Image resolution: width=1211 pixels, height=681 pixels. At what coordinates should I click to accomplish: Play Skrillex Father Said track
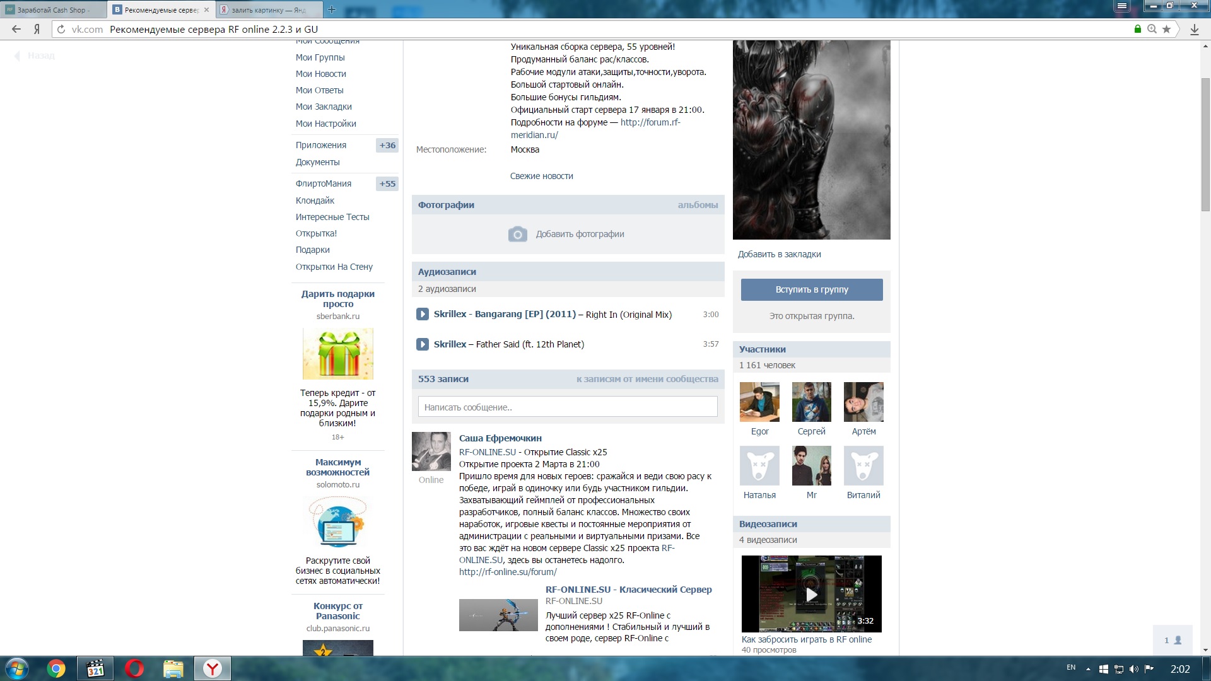point(423,344)
